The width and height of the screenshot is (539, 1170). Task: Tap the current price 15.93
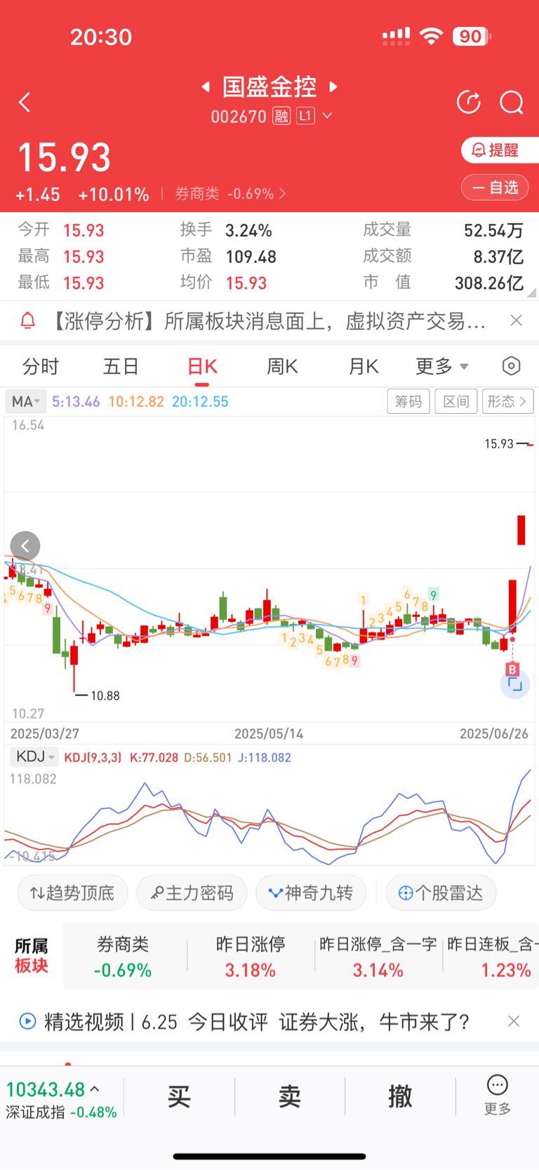[x=65, y=157]
